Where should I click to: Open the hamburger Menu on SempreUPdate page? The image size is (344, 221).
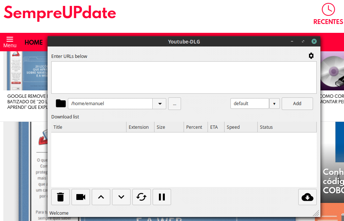click(10, 42)
